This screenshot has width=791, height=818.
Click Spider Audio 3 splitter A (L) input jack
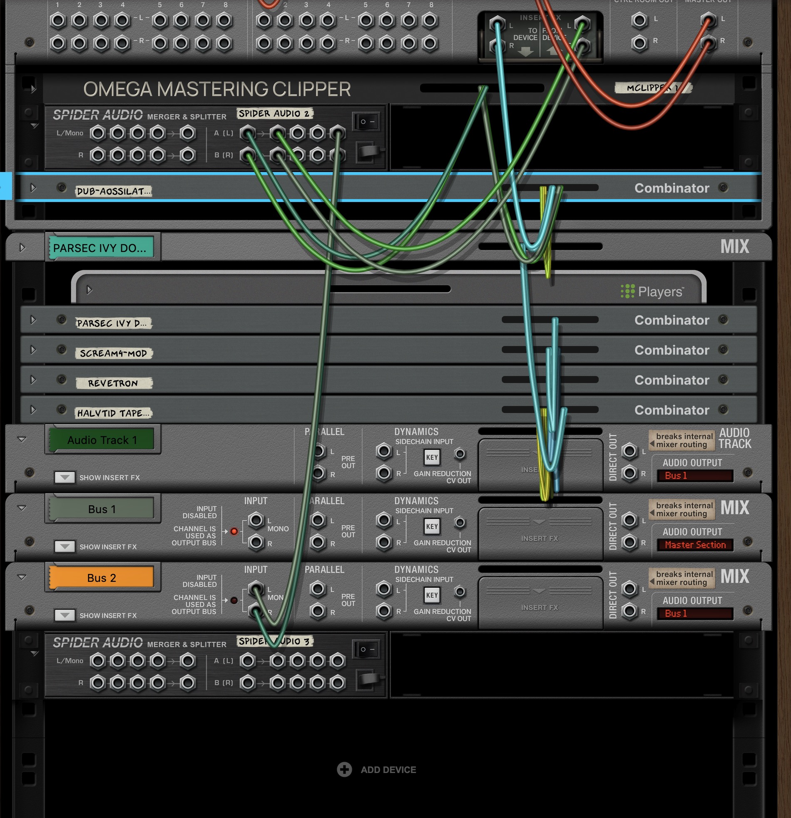coord(248,661)
